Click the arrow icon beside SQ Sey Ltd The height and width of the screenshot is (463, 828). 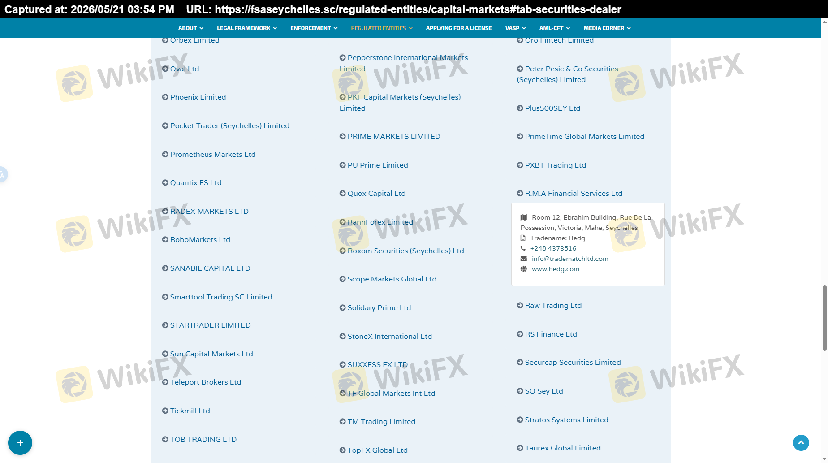520,391
